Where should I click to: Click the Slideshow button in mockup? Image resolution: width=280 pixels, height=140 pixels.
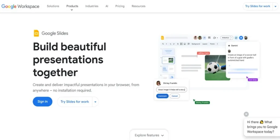click(x=226, y=38)
